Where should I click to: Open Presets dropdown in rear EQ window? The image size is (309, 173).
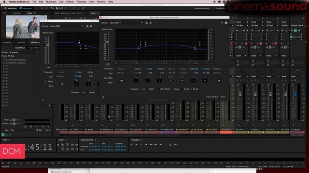67,26
